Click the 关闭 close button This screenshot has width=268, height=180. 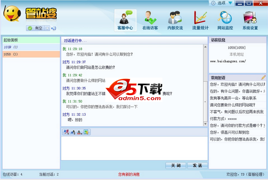[176, 165]
